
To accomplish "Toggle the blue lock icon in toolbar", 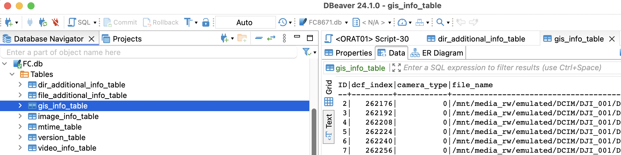I will (206, 22).
